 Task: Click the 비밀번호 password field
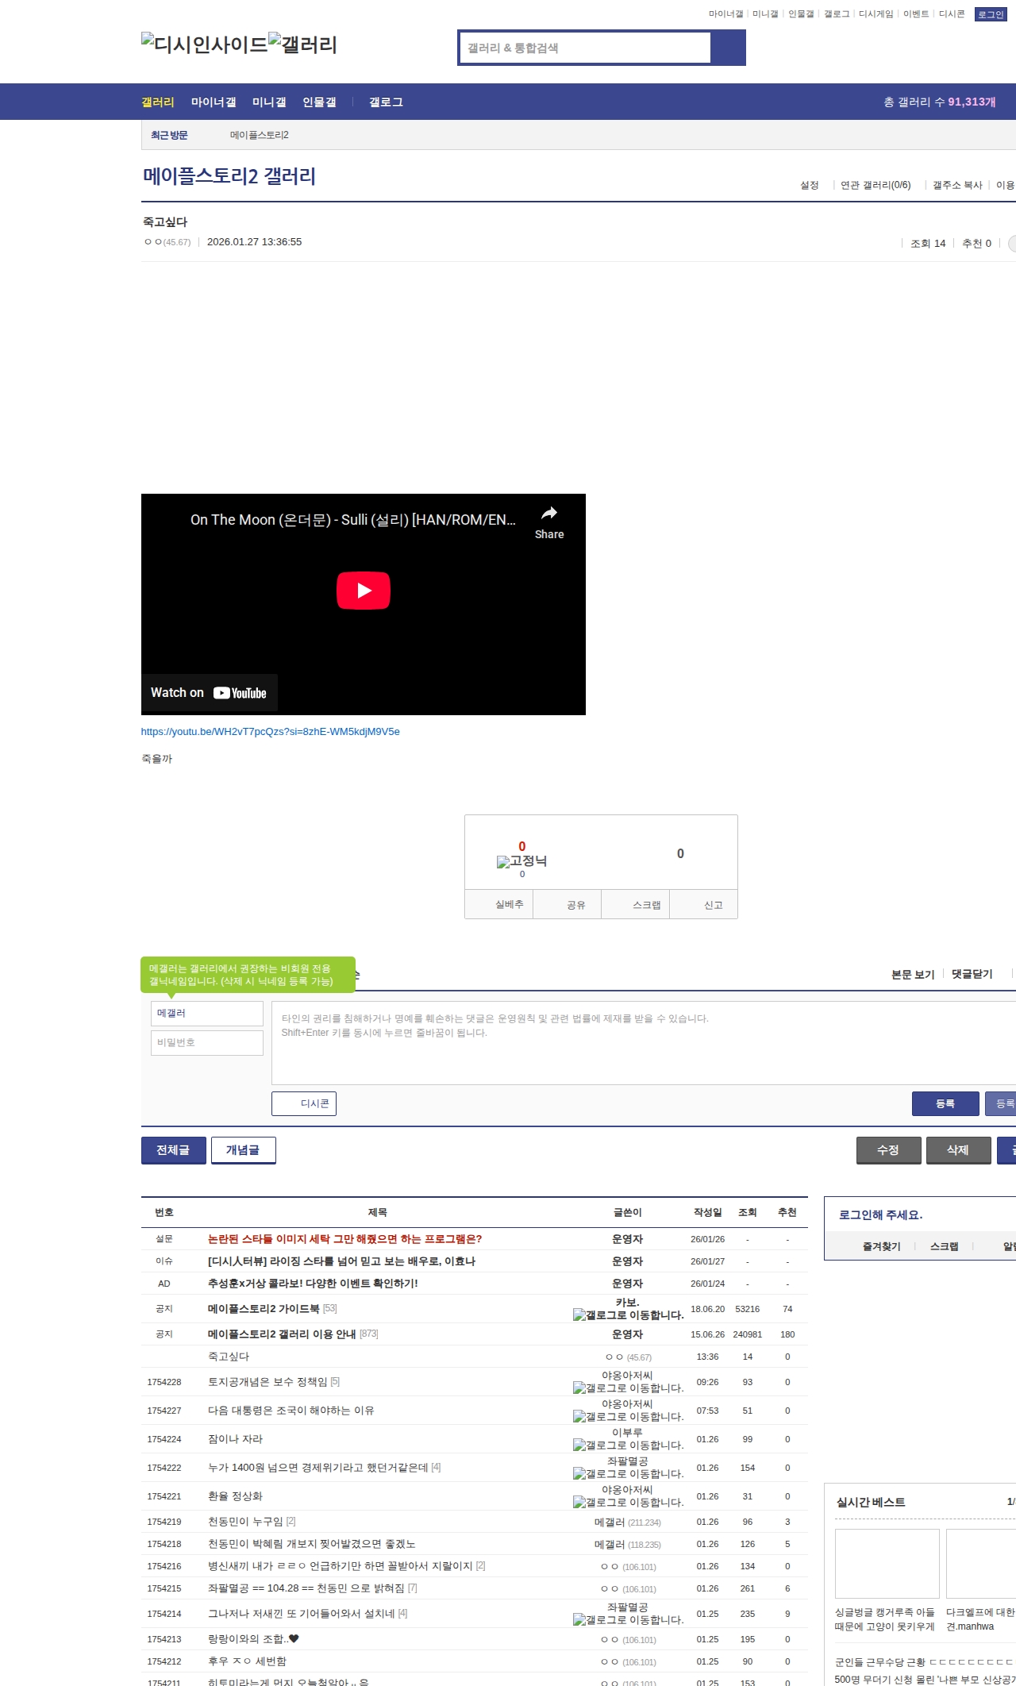coord(207,1043)
